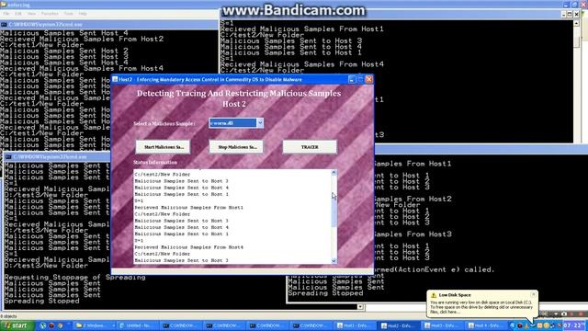Viewport: 588px width, 331px height.
Task: Open the Edit menu in Explorer window
Action: (18, 14)
